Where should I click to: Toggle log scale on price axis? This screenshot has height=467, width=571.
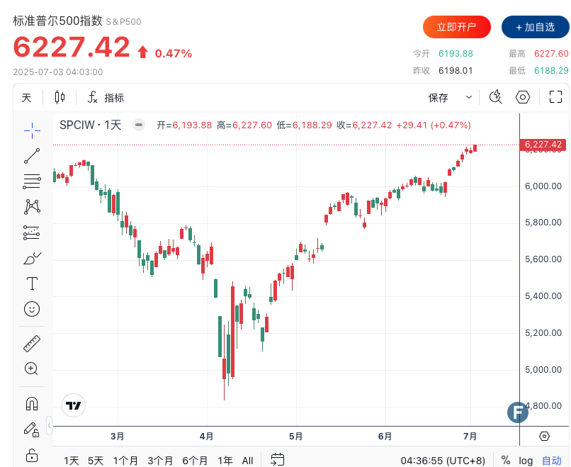click(x=526, y=460)
